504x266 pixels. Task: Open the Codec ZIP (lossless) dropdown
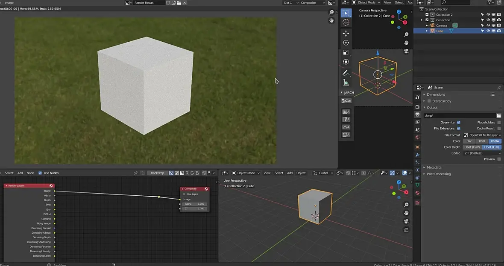click(482, 153)
